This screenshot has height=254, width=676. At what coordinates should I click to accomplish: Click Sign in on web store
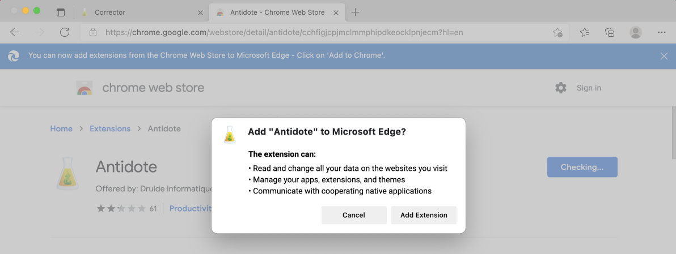click(x=589, y=88)
